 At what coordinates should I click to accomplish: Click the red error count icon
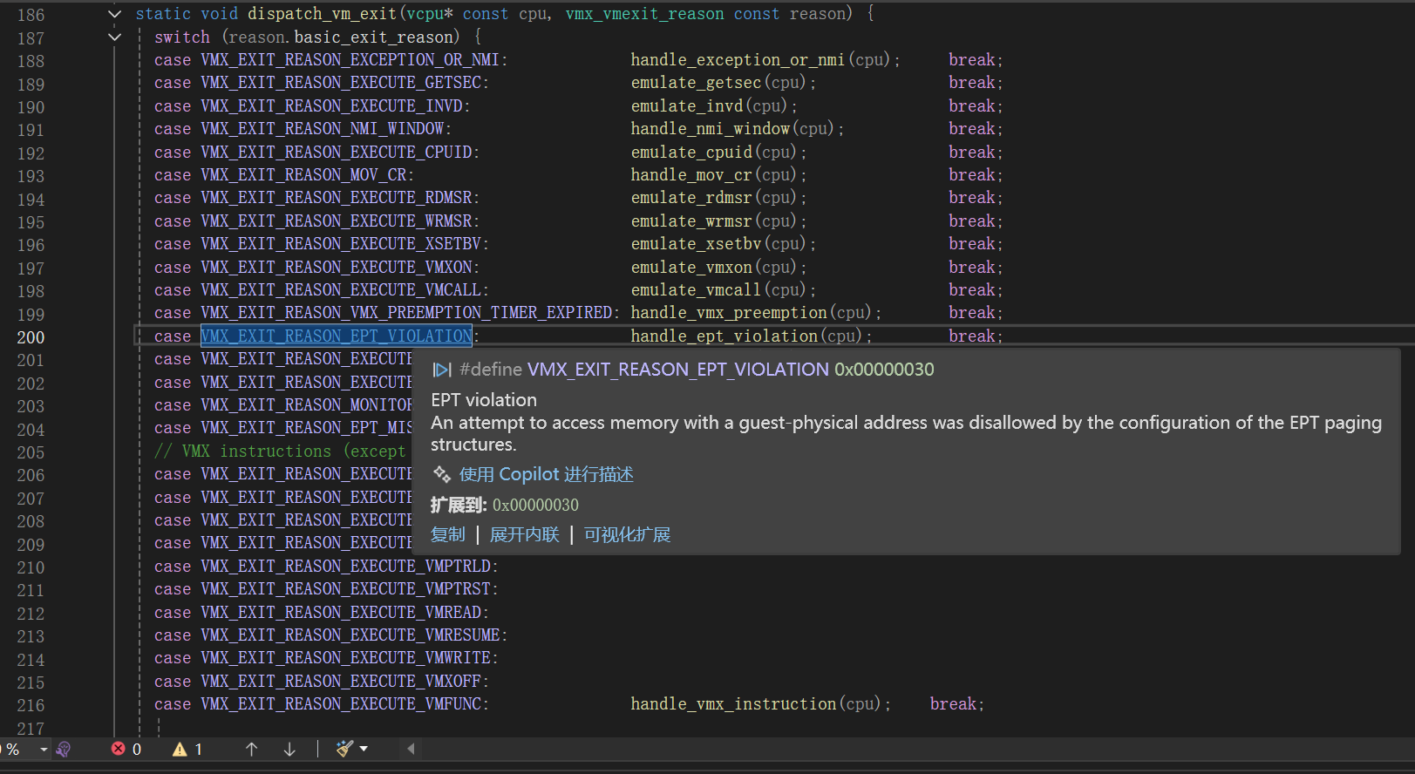click(119, 749)
